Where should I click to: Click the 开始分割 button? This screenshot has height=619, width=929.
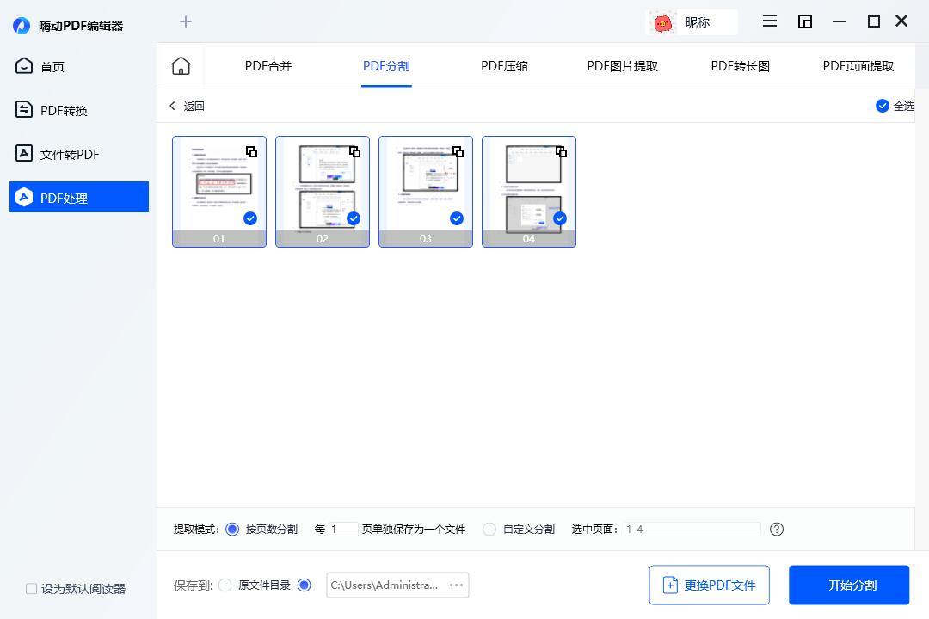point(849,585)
